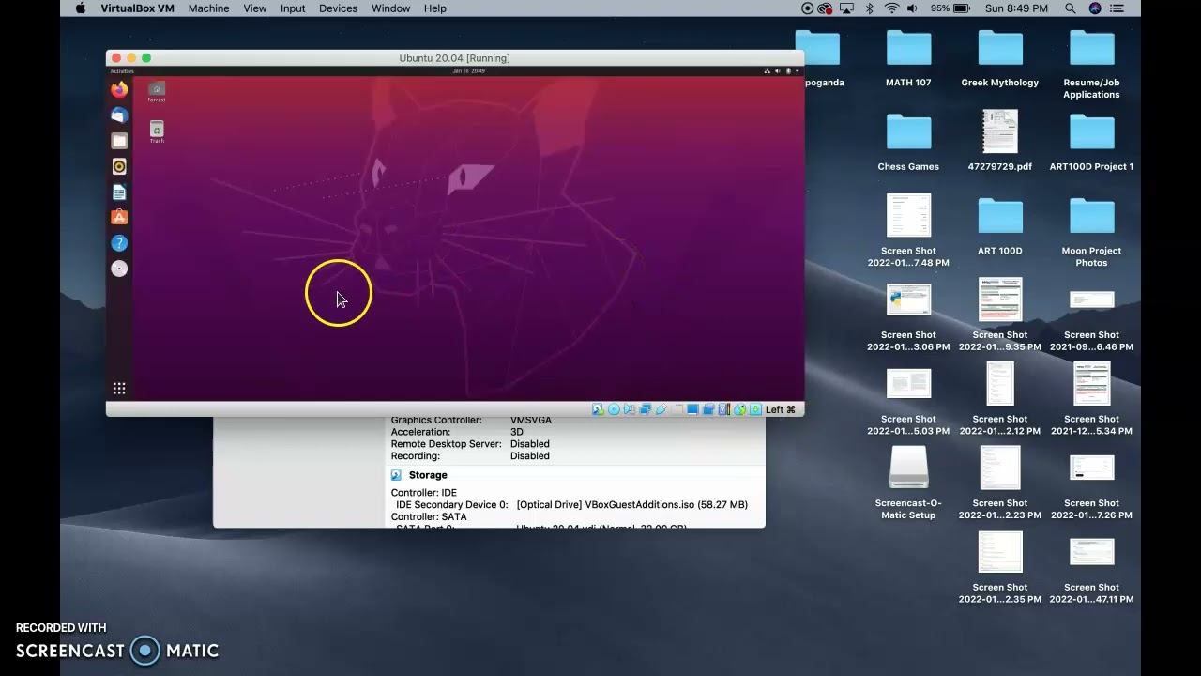Launch LibreOffice Writer from the Ubuntu dock
This screenshot has width=1201, height=676.
tap(119, 192)
